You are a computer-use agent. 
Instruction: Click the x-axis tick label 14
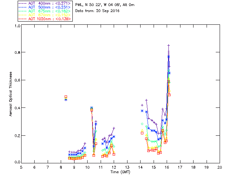[141, 167]
